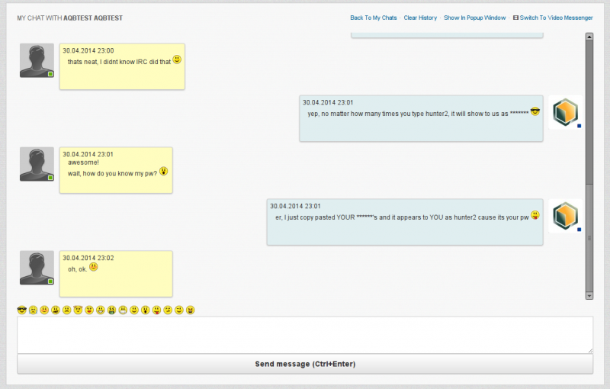Click the "Clear History" link
The image size is (610, 389).
(420, 18)
